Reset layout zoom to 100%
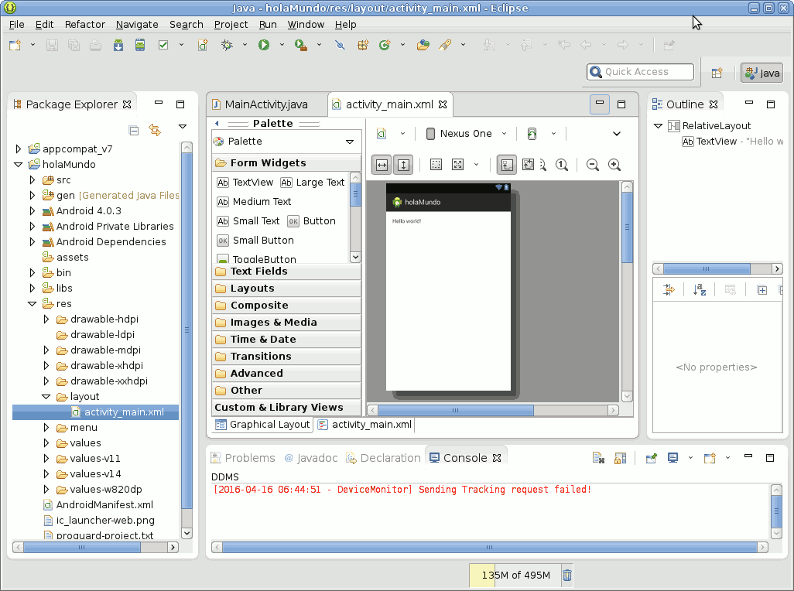 tap(562, 165)
